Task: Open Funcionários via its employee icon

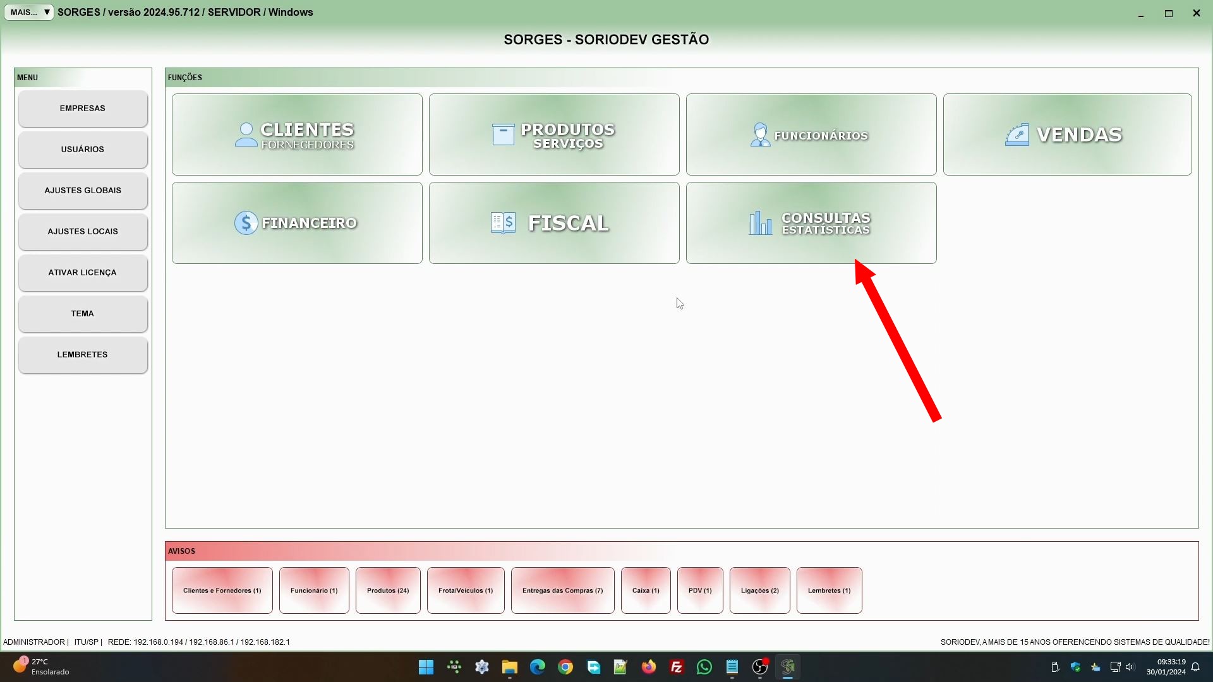Action: [x=760, y=135]
